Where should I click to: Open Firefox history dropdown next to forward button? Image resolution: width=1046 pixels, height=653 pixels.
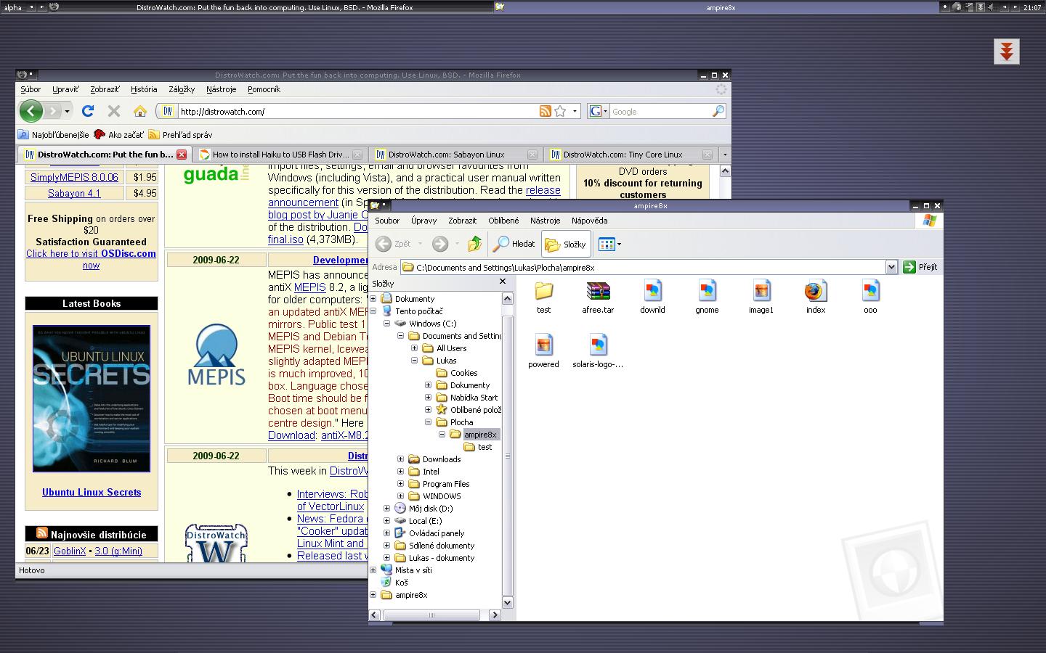point(67,111)
